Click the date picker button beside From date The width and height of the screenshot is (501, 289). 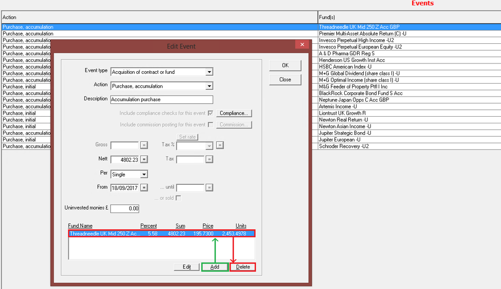[144, 188]
